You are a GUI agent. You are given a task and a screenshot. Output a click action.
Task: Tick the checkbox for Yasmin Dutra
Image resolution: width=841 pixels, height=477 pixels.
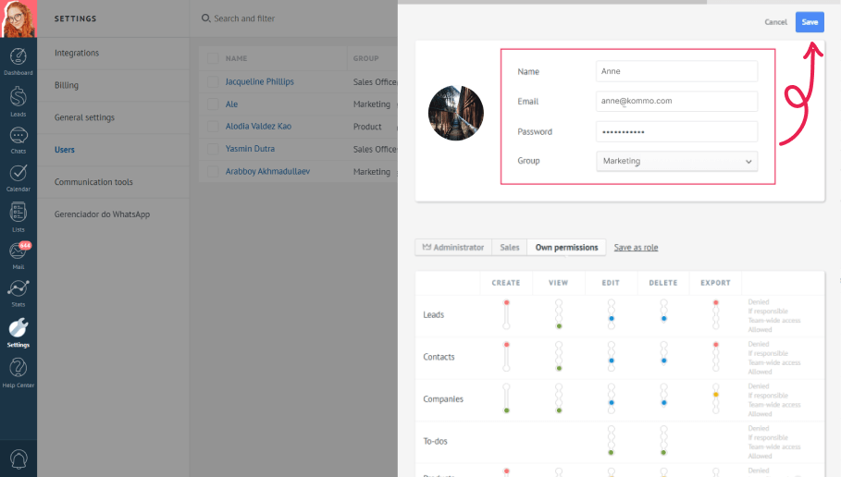[x=213, y=149]
